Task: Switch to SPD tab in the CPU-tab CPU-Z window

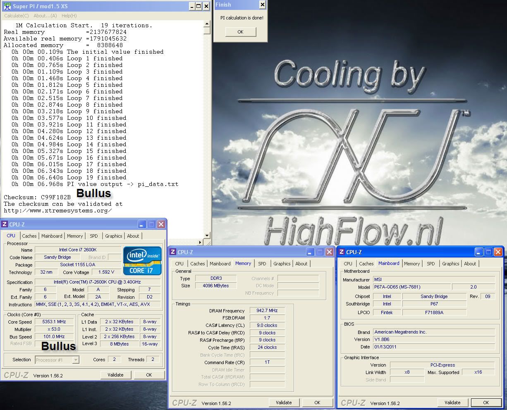Action: (x=94, y=236)
